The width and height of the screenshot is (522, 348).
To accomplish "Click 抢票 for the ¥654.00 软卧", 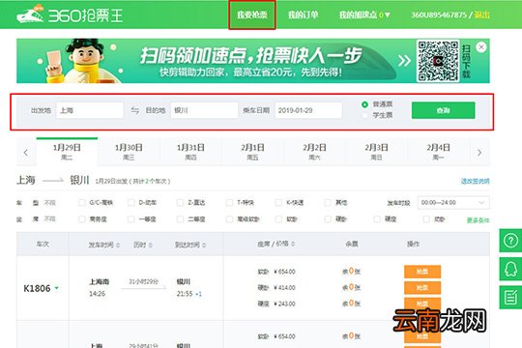I will pos(422,272).
